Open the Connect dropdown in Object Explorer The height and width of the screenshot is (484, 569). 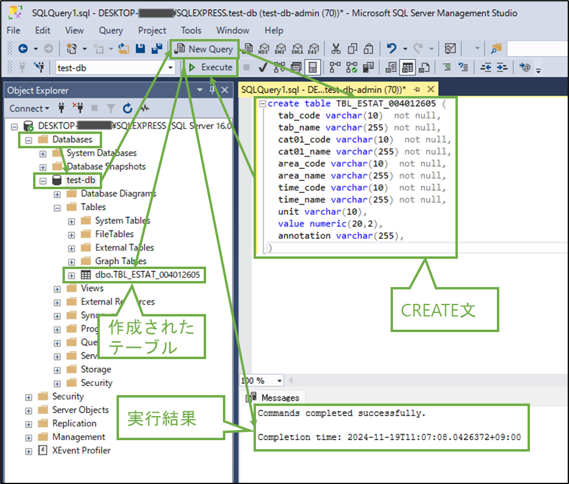click(x=29, y=109)
